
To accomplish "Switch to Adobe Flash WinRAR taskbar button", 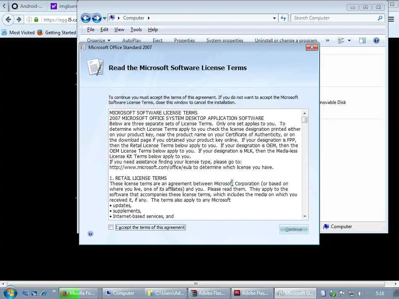I will pyautogui.click(x=209, y=293).
